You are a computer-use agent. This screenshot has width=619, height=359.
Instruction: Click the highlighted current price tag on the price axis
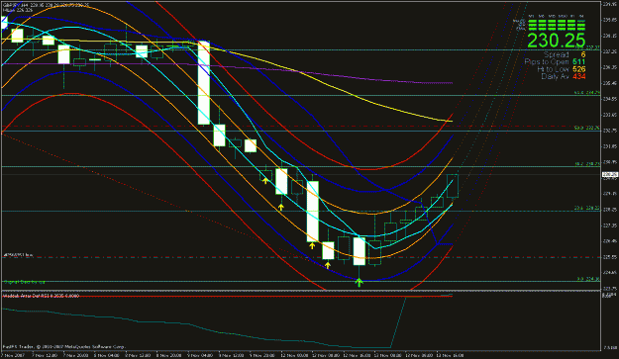610,175
